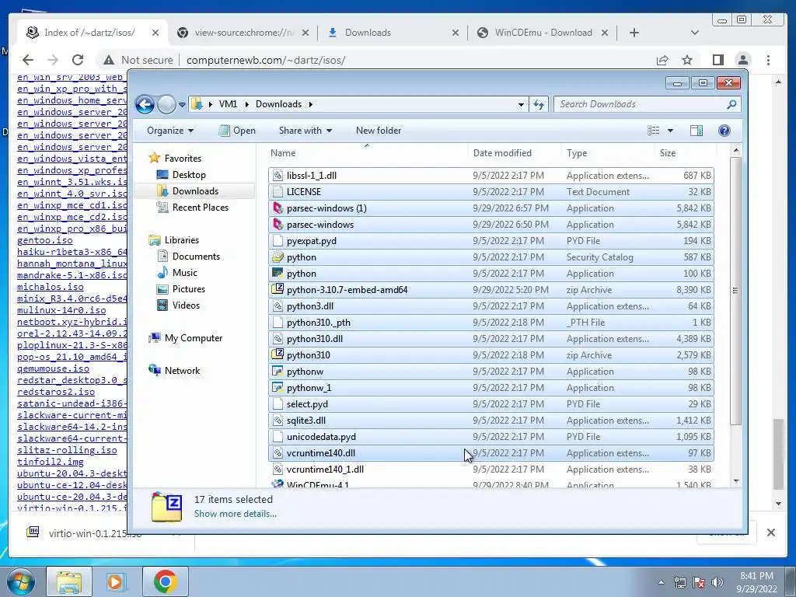Open Music library
This screenshot has height=597, width=796.
coord(184,273)
